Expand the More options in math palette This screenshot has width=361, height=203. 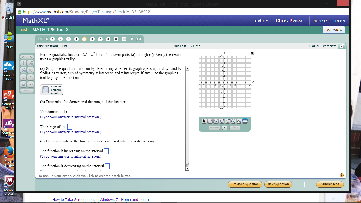point(26,90)
